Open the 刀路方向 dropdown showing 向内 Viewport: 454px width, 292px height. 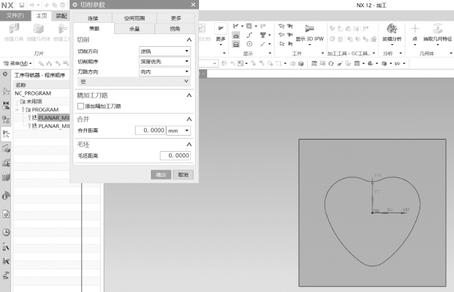coord(165,71)
